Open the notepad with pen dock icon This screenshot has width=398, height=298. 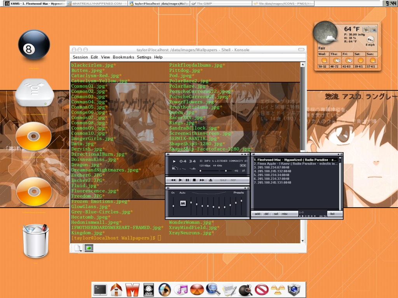[x=229, y=290]
